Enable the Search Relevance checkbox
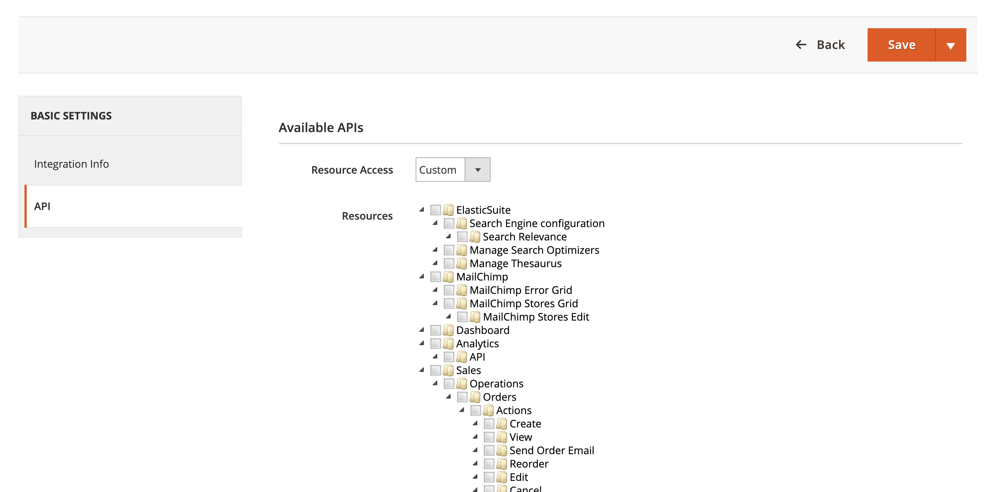 462,236
